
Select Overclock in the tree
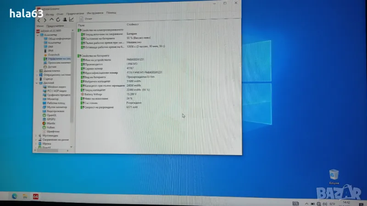point(54,54)
